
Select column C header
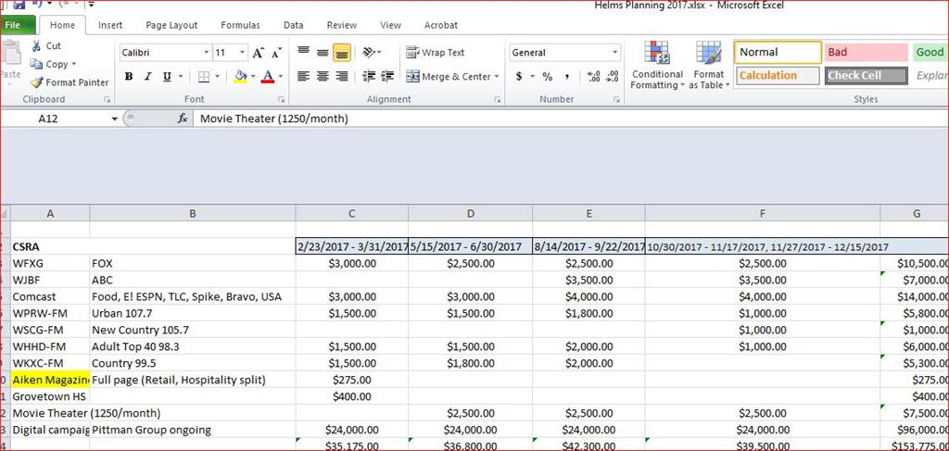[351, 213]
